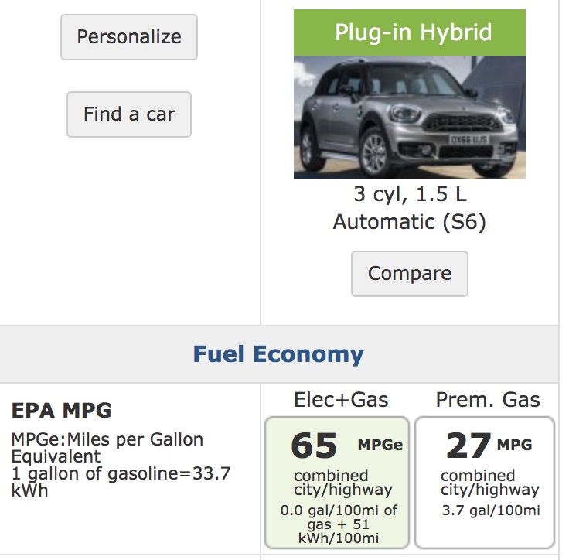Screen dimensions: 569x560
Task: Click the green Plug-in Hybrid banner
Action: [409, 32]
